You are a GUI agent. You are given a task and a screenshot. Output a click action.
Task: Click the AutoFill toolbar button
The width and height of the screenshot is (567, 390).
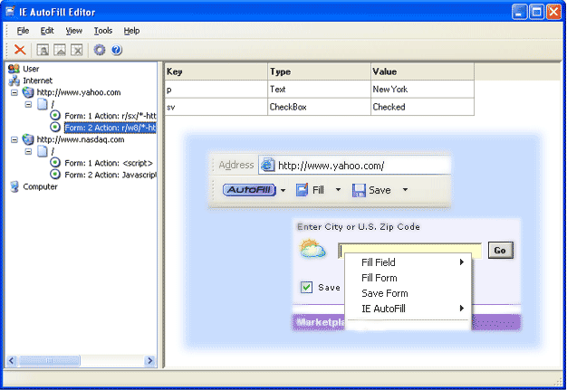click(x=249, y=190)
